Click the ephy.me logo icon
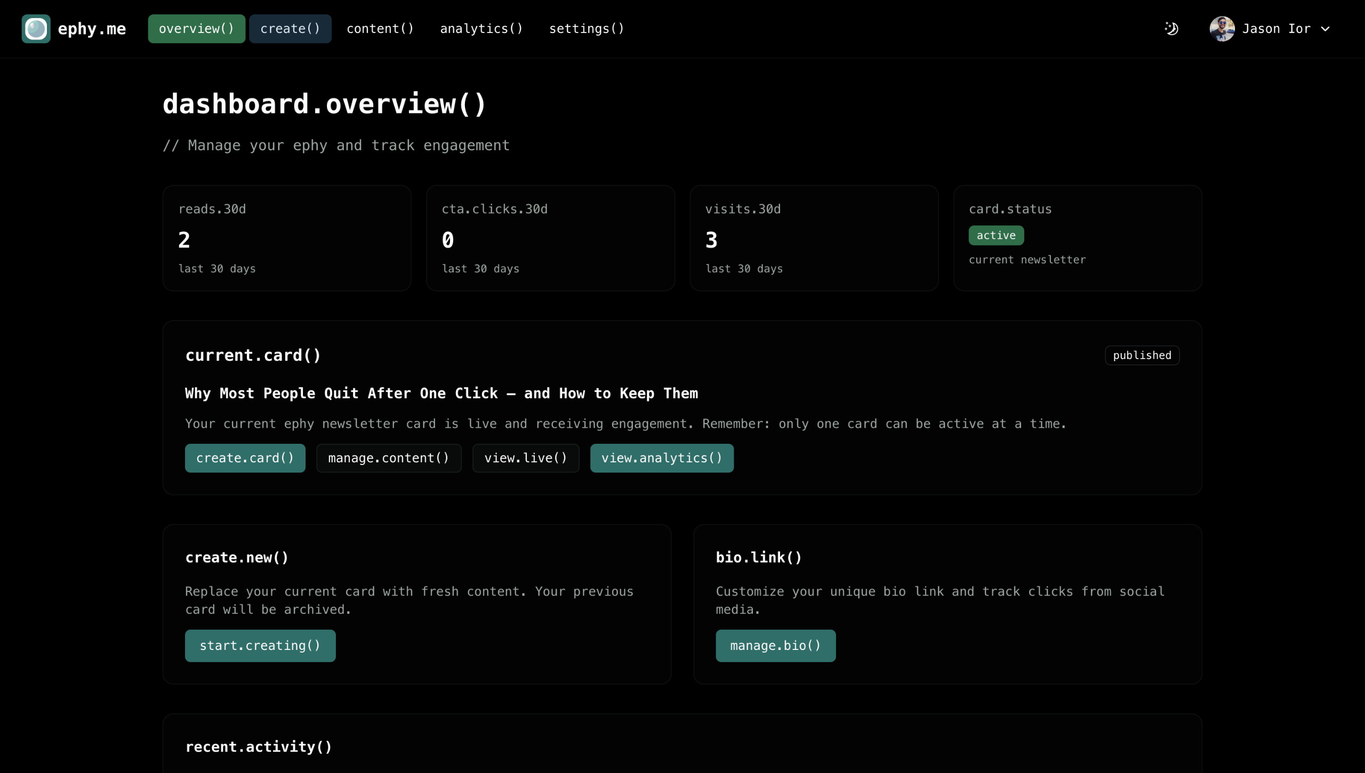The height and width of the screenshot is (773, 1365). 36,29
